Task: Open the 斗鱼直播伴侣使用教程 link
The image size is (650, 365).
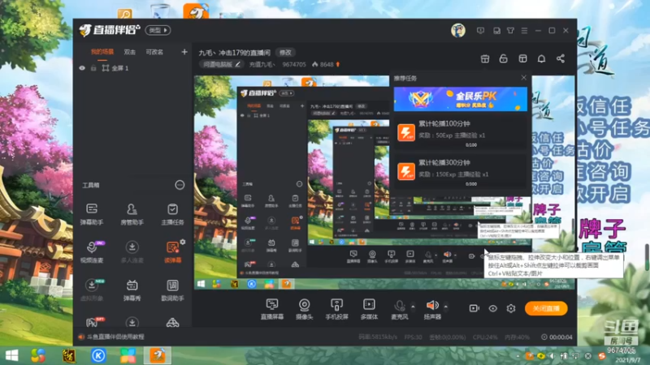Action: pyautogui.click(x=115, y=337)
